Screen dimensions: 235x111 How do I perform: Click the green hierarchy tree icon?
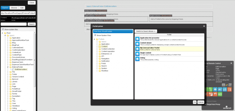(210, 90)
